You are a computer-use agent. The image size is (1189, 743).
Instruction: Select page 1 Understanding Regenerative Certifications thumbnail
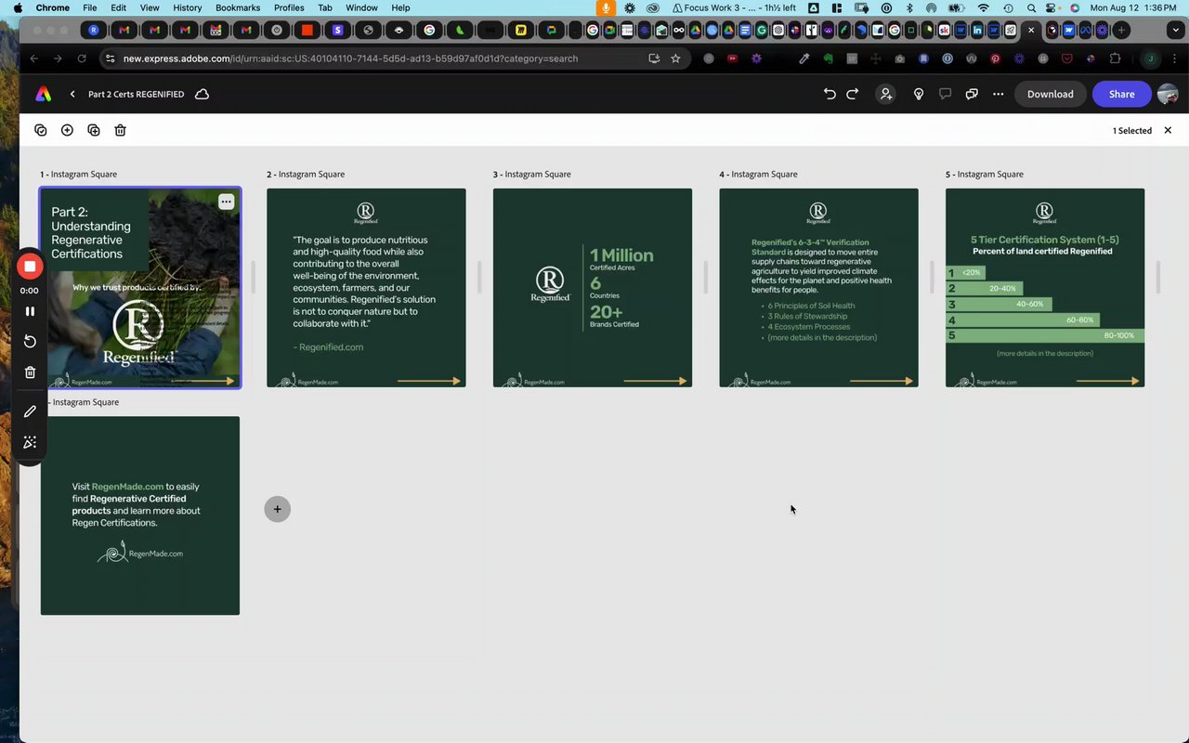(140, 288)
